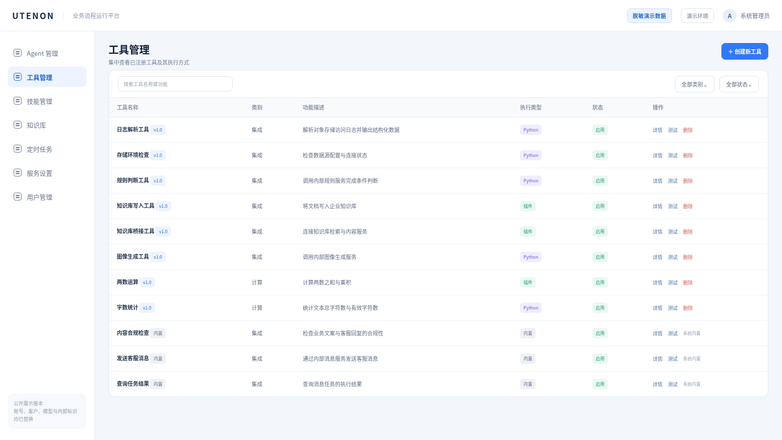Open Agent 管理 in the sidebar

point(47,53)
